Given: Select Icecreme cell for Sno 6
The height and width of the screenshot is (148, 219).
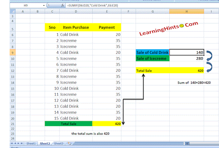Looking at the screenshot, I should click(x=76, y=65).
